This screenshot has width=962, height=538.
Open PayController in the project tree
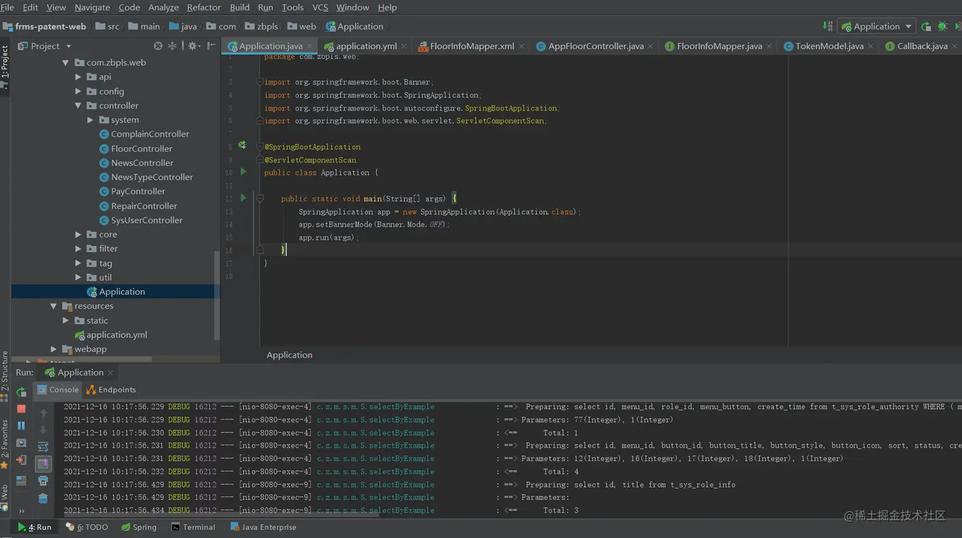point(138,191)
